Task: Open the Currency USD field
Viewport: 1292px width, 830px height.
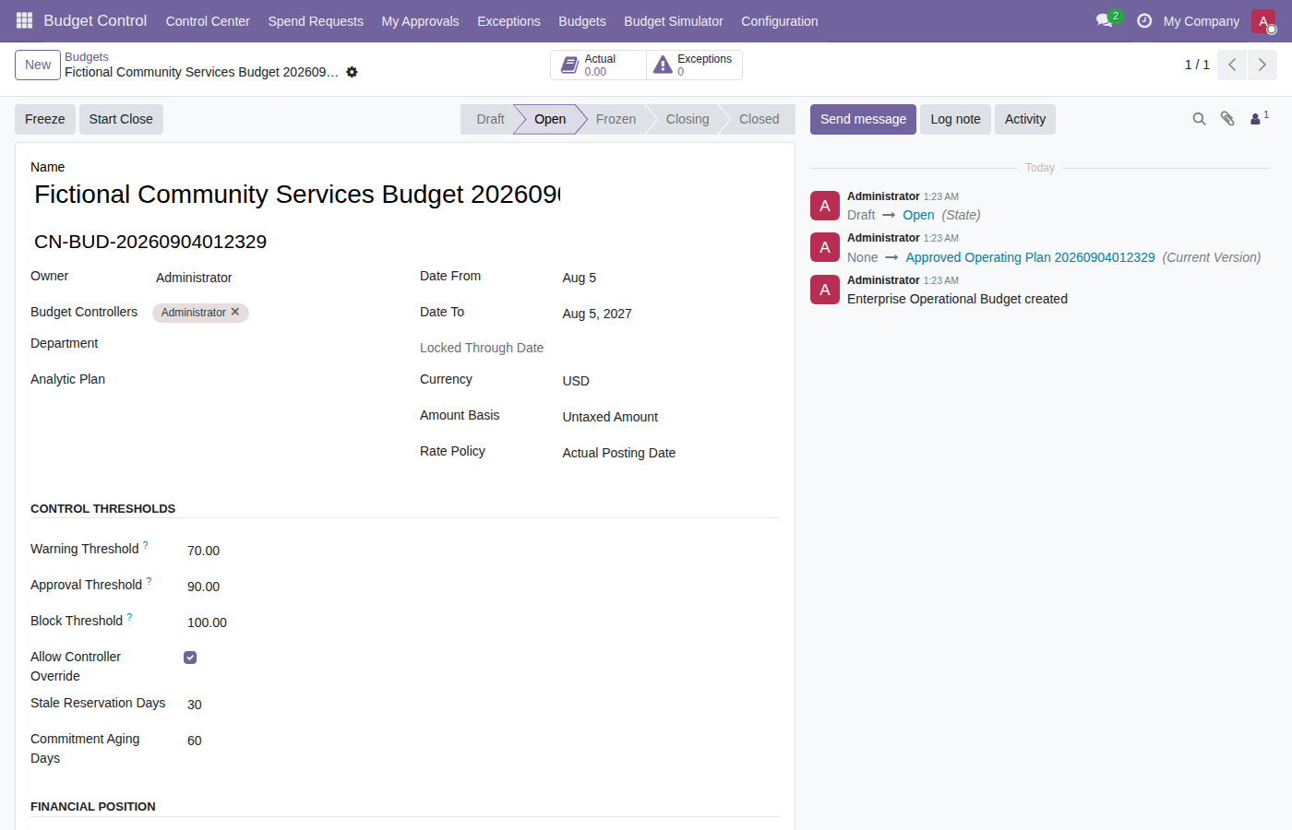Action: (671, 381)
